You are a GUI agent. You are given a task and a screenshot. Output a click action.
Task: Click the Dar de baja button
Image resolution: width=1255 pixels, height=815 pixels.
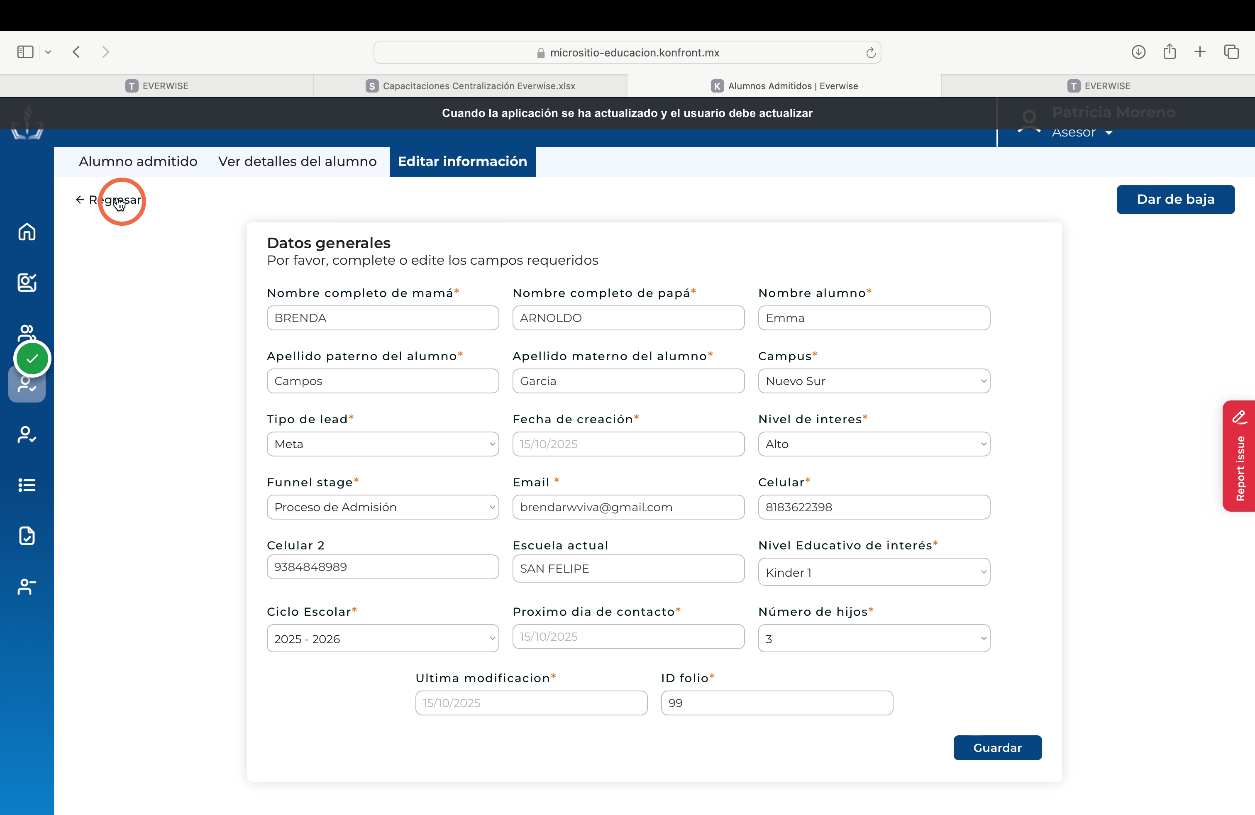coord(1175,199)
